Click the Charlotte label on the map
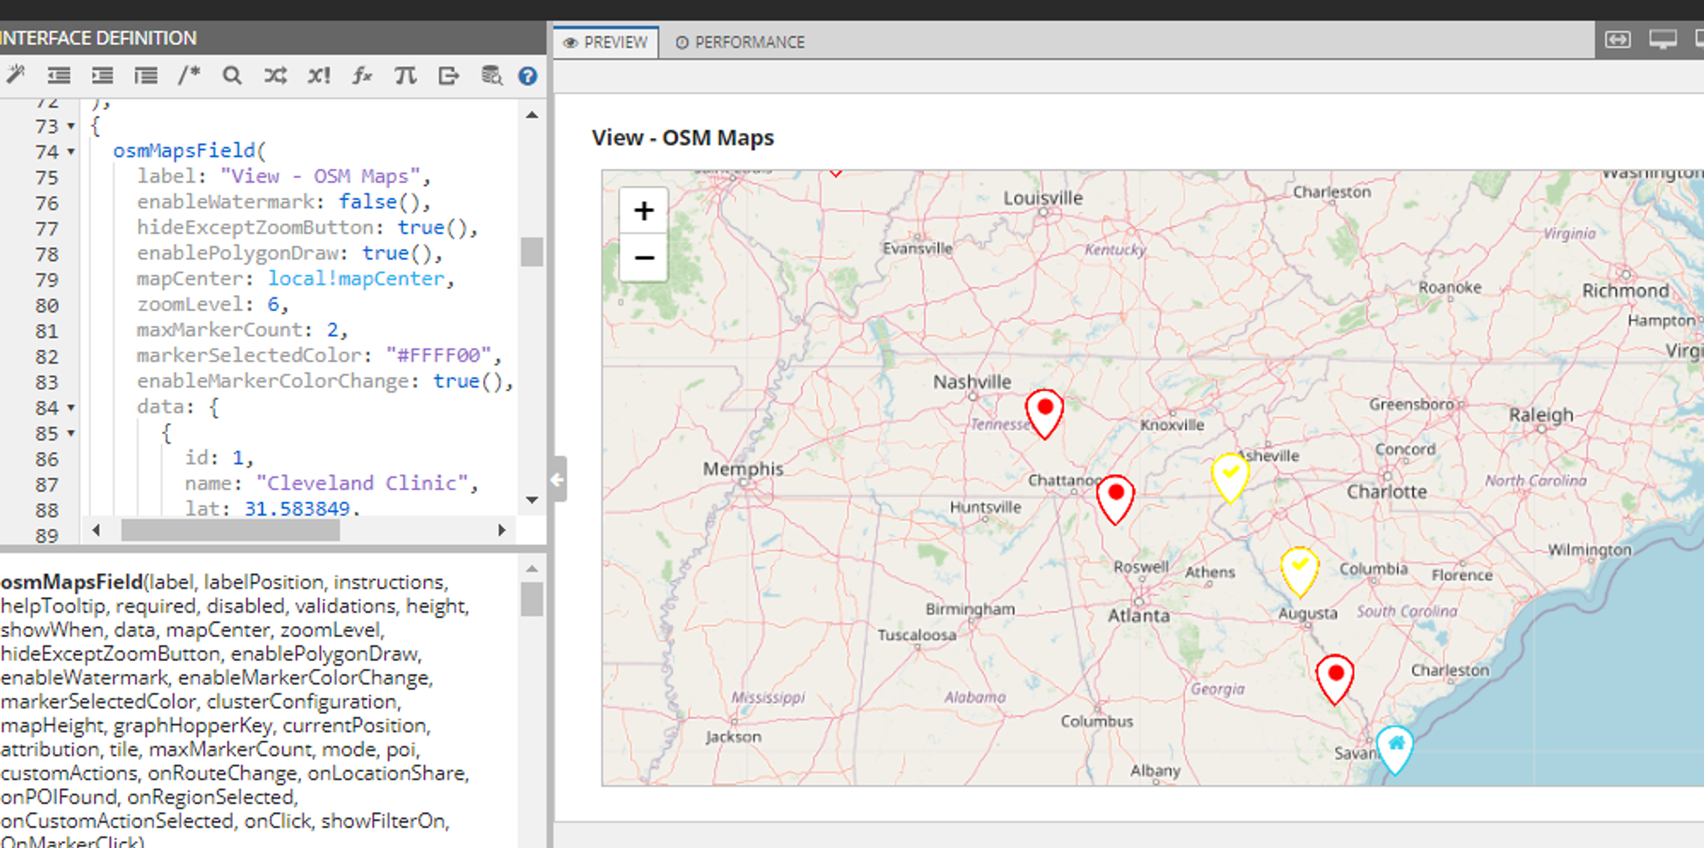Screen dimensions: 1704x848 [x=1387, y=492]
